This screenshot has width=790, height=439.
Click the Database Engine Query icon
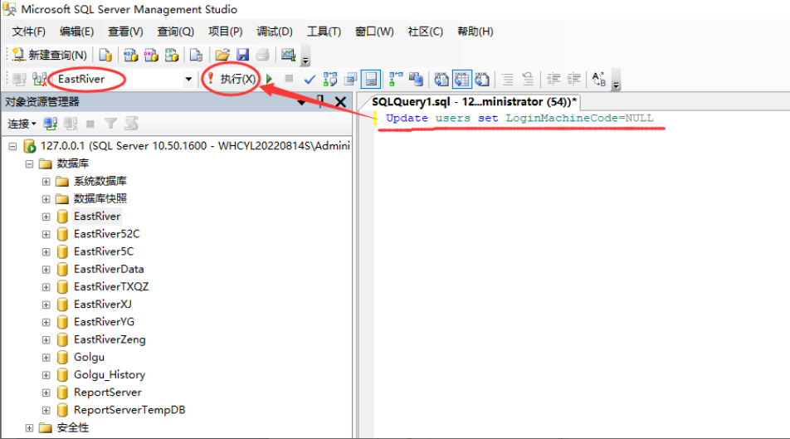tap(105, 55)
